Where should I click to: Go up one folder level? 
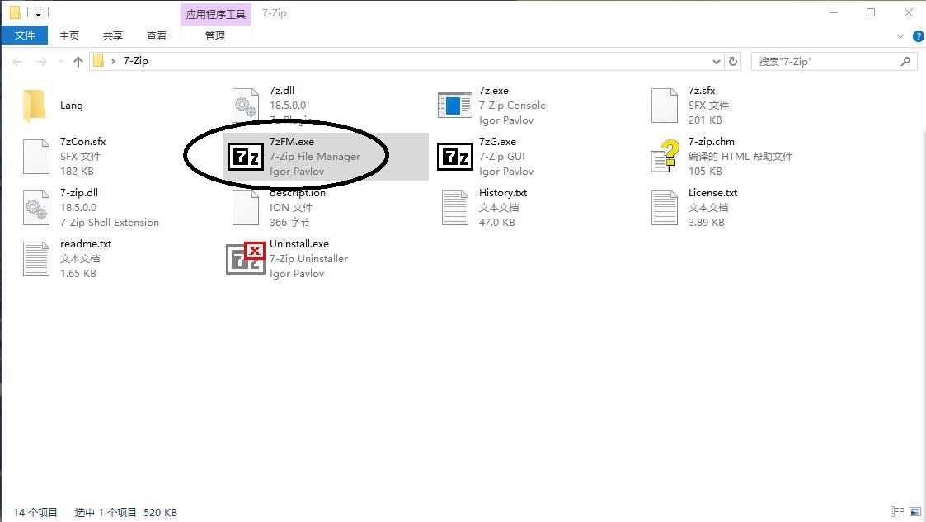[x=78, y=61]
